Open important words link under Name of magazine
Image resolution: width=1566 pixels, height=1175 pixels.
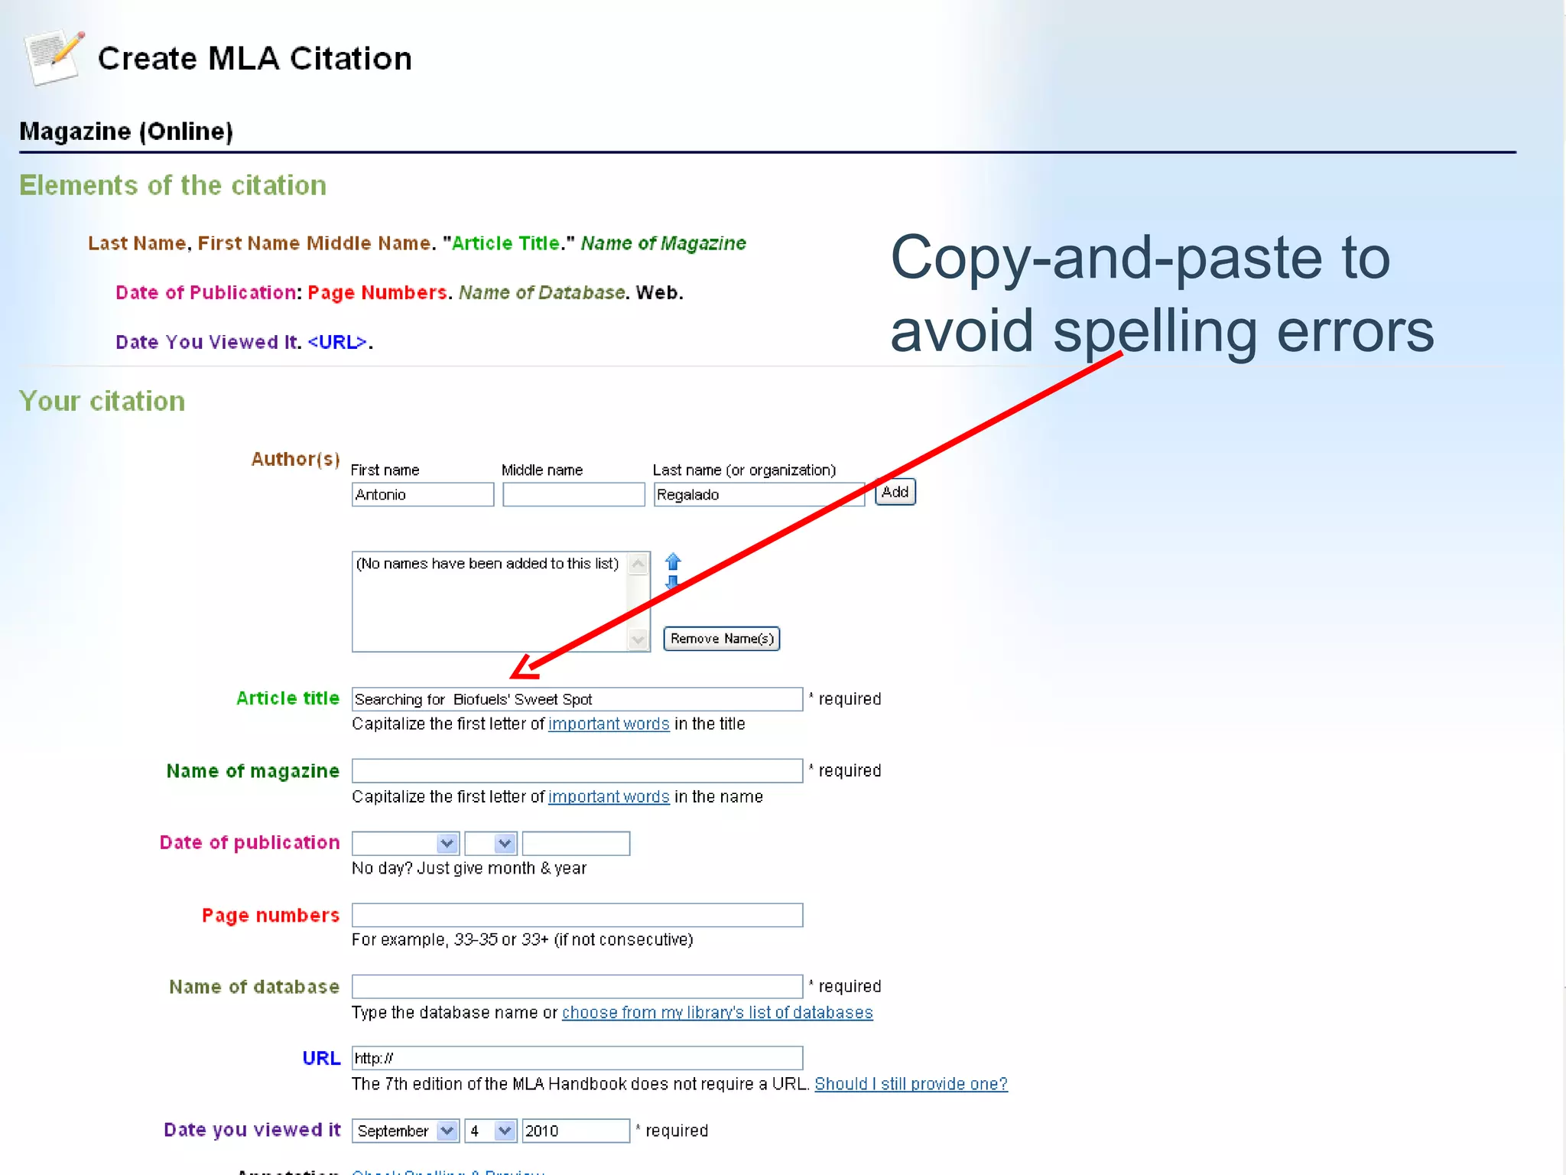[609, 796]
